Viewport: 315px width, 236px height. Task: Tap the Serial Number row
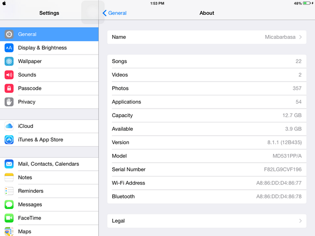coord(206,170)
